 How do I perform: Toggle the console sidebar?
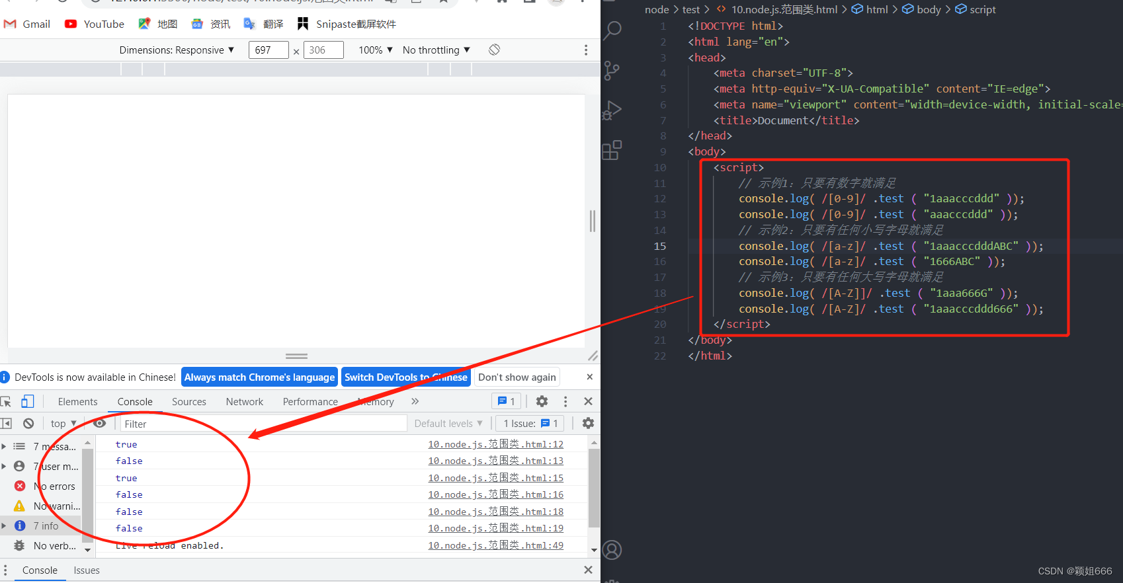coord(6,423)
